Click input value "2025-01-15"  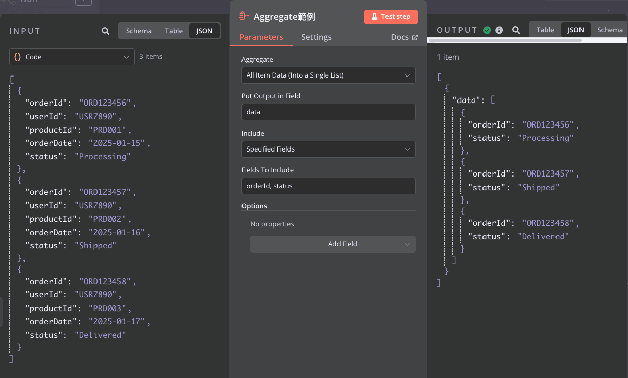click(x=117, y=143)
